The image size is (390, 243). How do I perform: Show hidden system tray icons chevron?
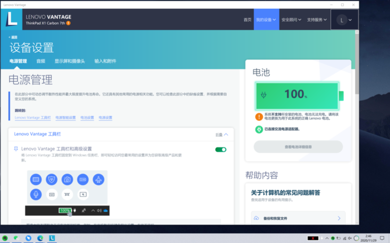(x=327, y=238)
